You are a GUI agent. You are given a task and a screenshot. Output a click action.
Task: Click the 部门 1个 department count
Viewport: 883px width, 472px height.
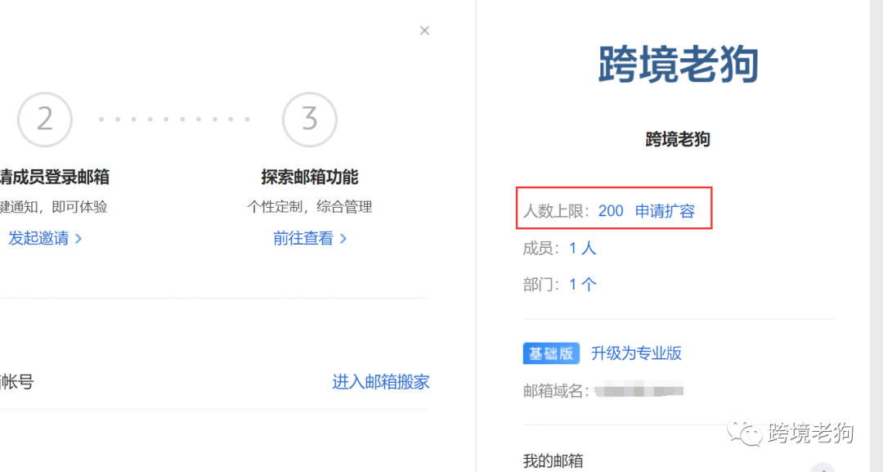(x=581, y=284)
